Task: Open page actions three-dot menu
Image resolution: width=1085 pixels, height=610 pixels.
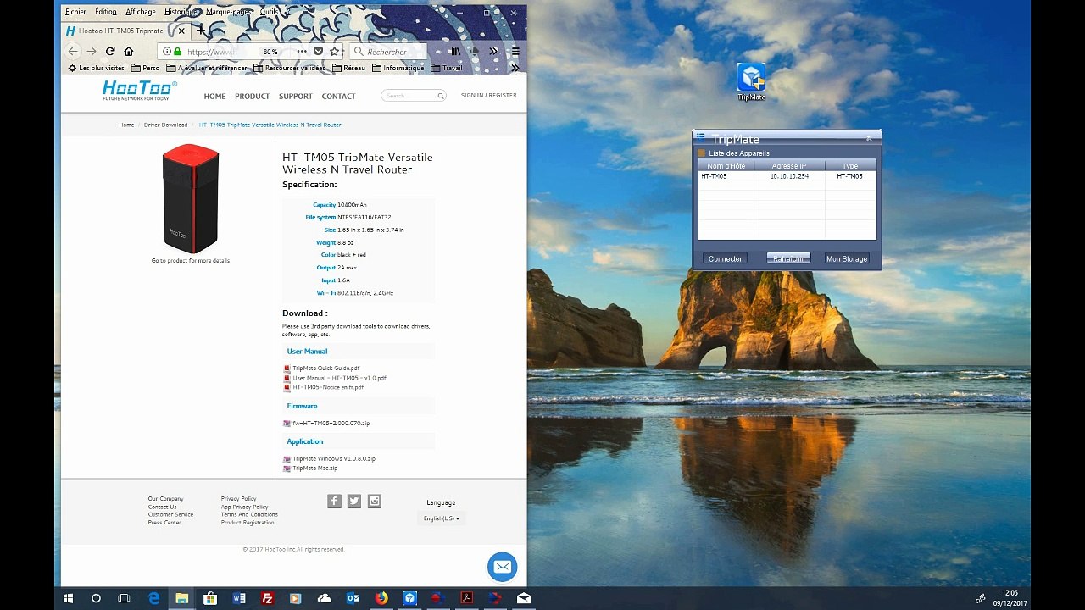Action: coord(301,52)
